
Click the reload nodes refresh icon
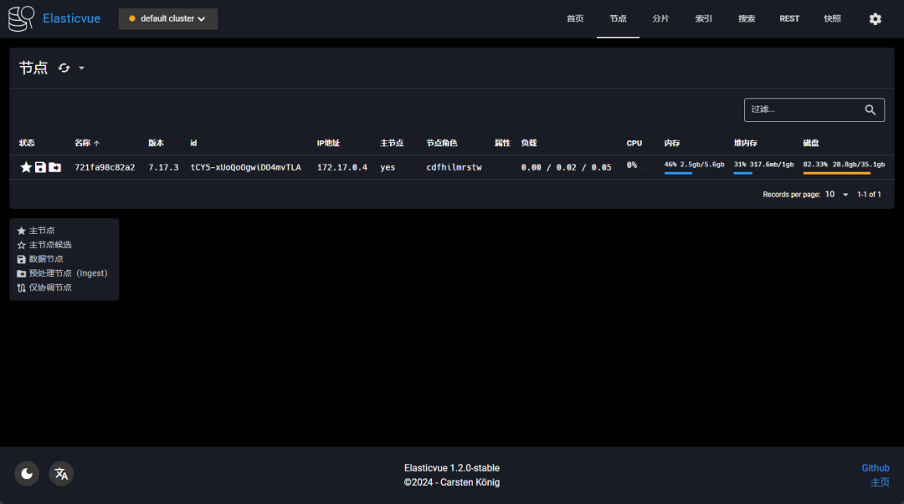64,68
